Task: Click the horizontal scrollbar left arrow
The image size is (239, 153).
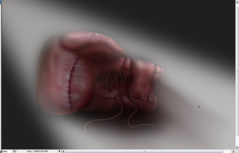Action: (64, 151)
